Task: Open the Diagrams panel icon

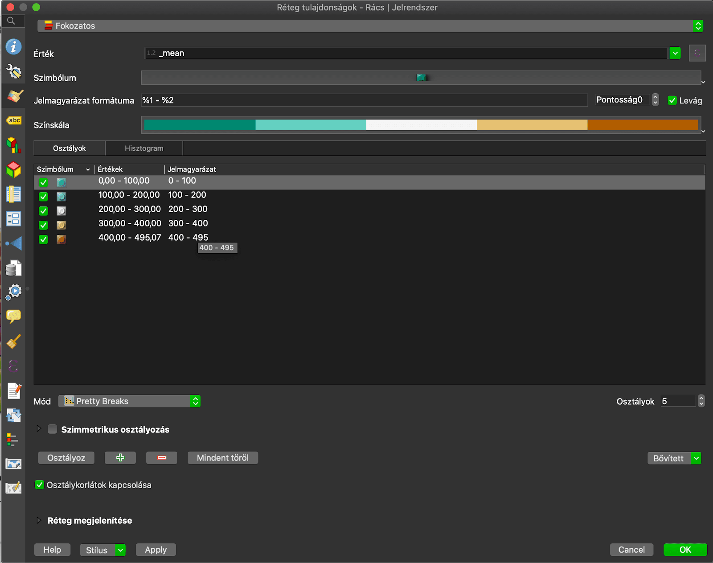Action: tap(13, 145)
